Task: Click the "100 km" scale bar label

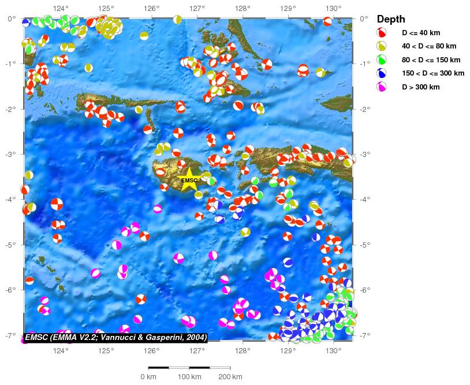Action: pos(189,377)
